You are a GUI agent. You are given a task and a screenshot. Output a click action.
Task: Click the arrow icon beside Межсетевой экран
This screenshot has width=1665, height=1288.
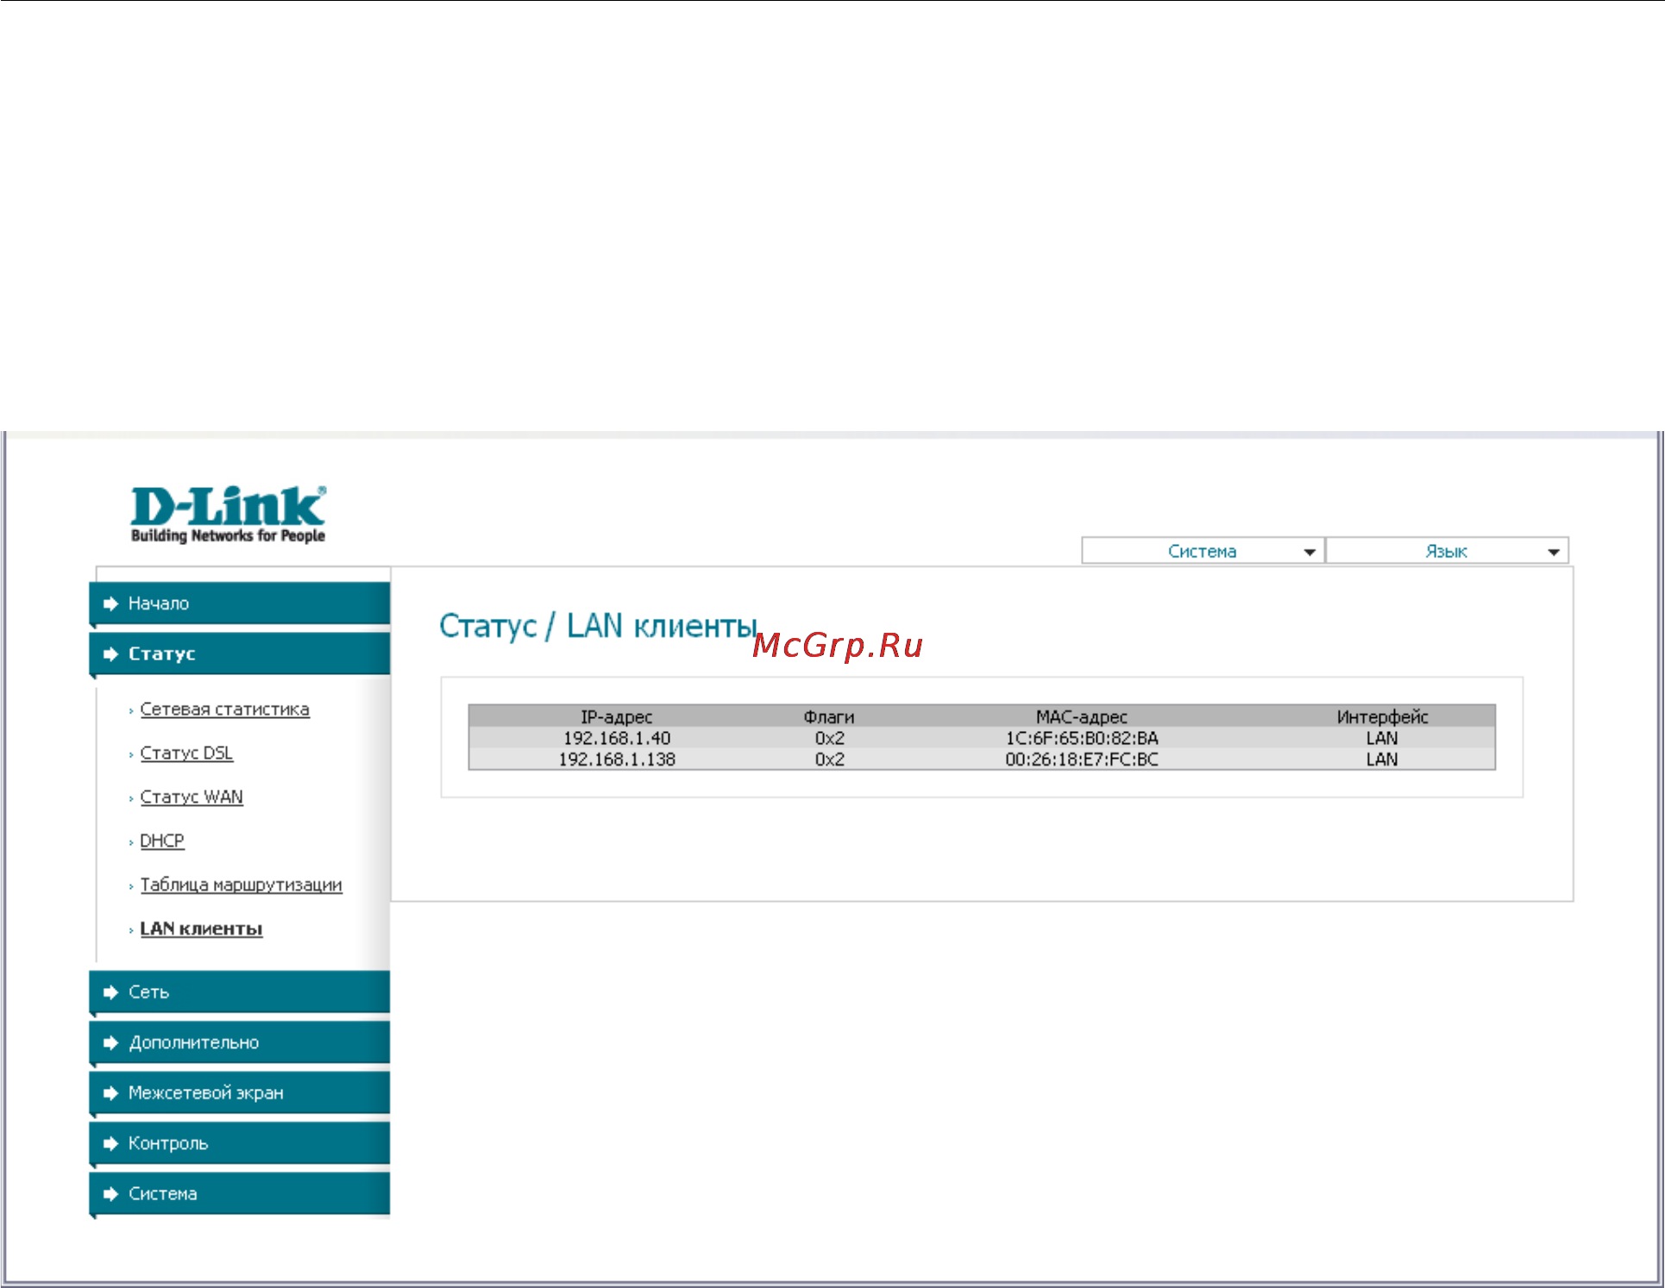click(110, 1093)
